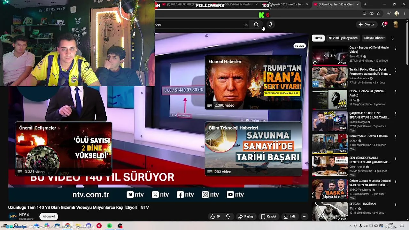Viewport: 409px width, 230px height.
Task: Open options for Nemlizade 6. Sezon video
Action: (396, 137)
